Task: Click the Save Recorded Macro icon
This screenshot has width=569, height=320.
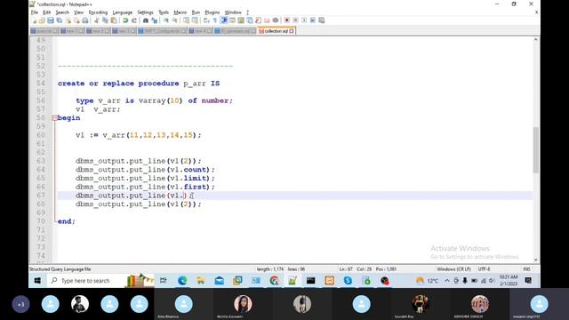Action: pyautogui.click(x=322, y=20)
